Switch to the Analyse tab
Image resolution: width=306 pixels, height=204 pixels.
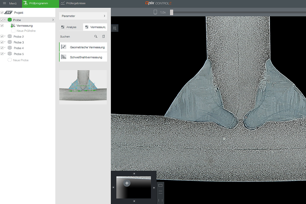pyautogui.click(x=71, y=27)
